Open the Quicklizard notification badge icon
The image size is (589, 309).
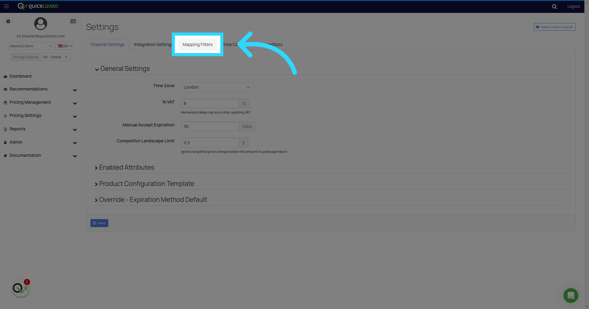point(21,288)
